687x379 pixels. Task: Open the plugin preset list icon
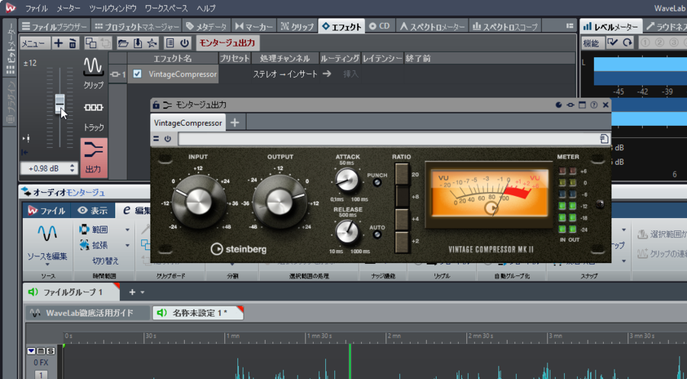(x=604, y=139)
